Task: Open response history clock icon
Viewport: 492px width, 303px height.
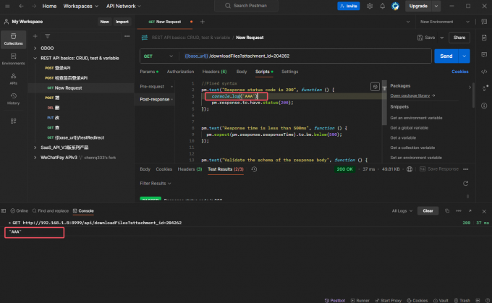Action: click(254, 169)
